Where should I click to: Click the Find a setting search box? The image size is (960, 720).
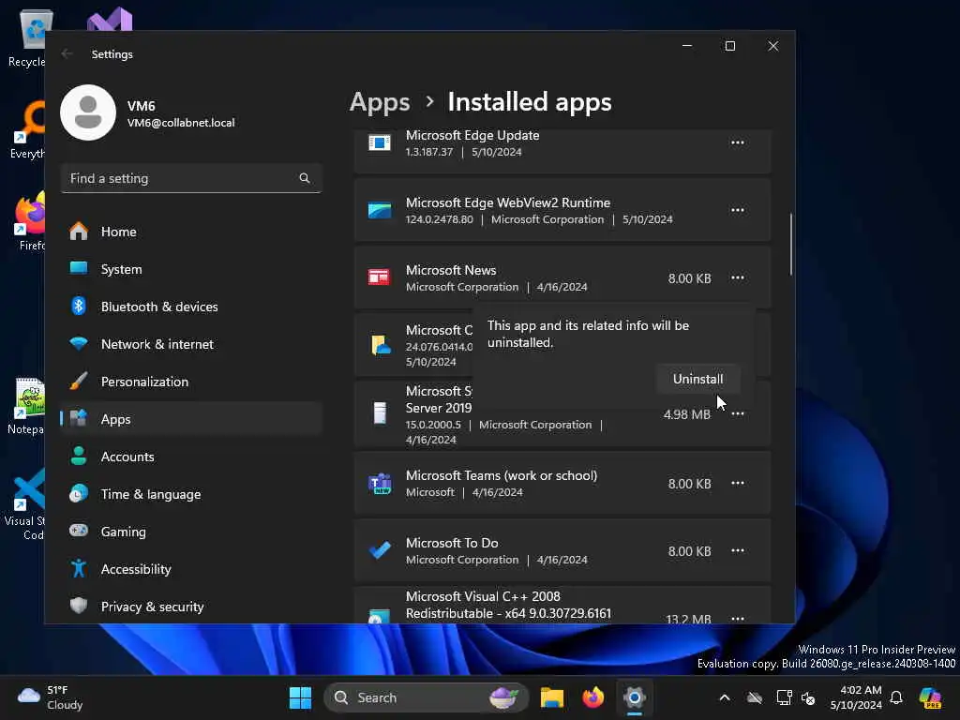191,178
